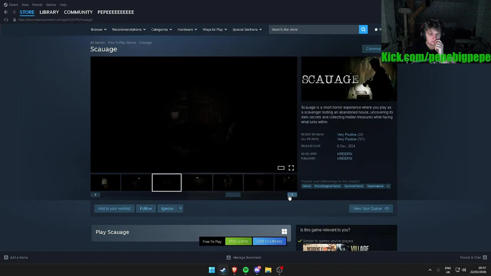The image size is (491, 276).
Task: Open the PEPEEEEEEEEEE profile tab
Action: (x=116, y=12)
